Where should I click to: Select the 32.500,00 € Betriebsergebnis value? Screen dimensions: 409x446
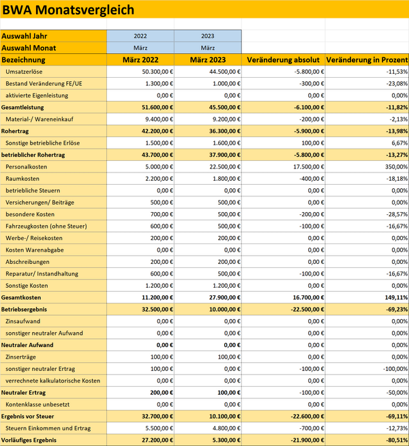tap(140, 310)
